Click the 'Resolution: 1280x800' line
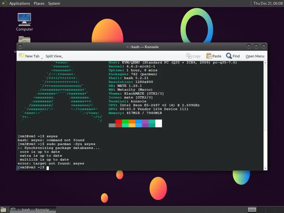Screen dimensions: 284x213 (x=131, y=82)
